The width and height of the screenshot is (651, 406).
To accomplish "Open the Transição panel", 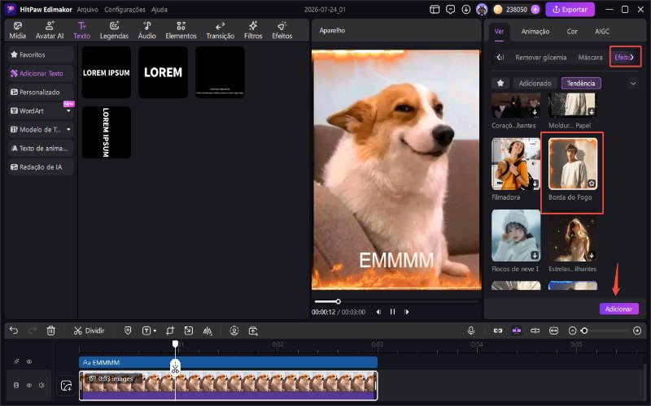I will pos(220,30).
